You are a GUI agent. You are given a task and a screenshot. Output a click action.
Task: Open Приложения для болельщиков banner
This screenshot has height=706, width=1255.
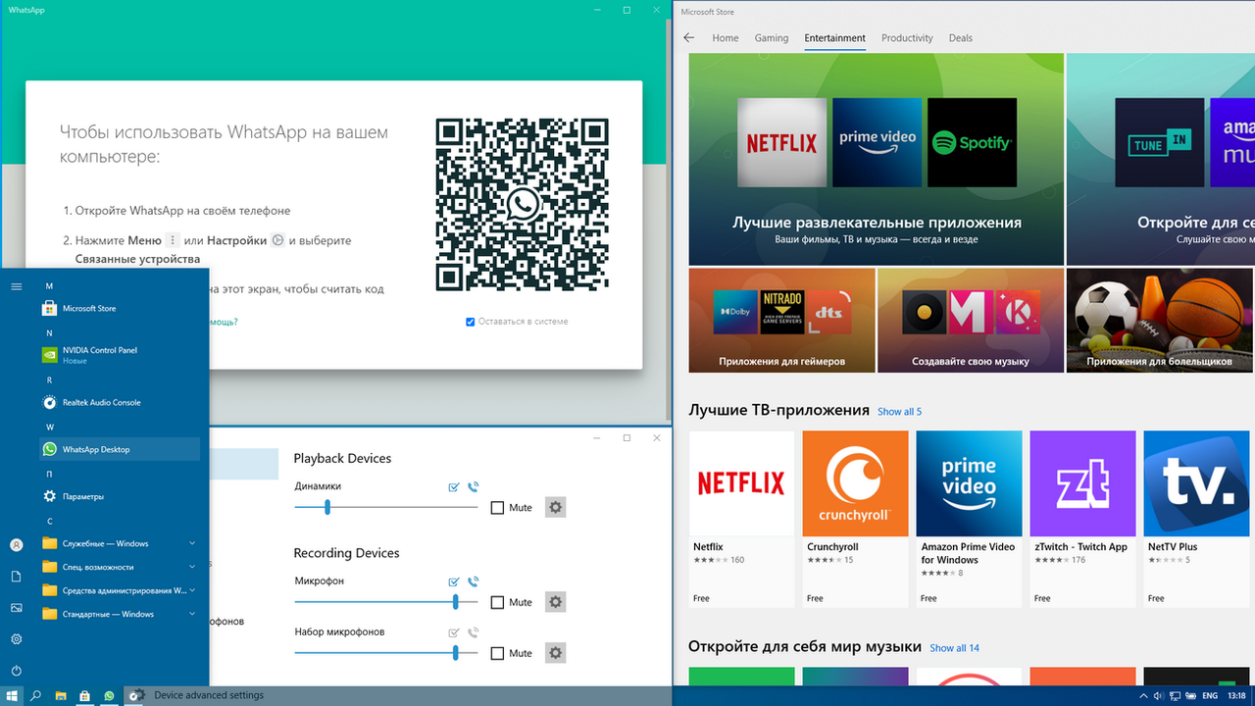1160,321
